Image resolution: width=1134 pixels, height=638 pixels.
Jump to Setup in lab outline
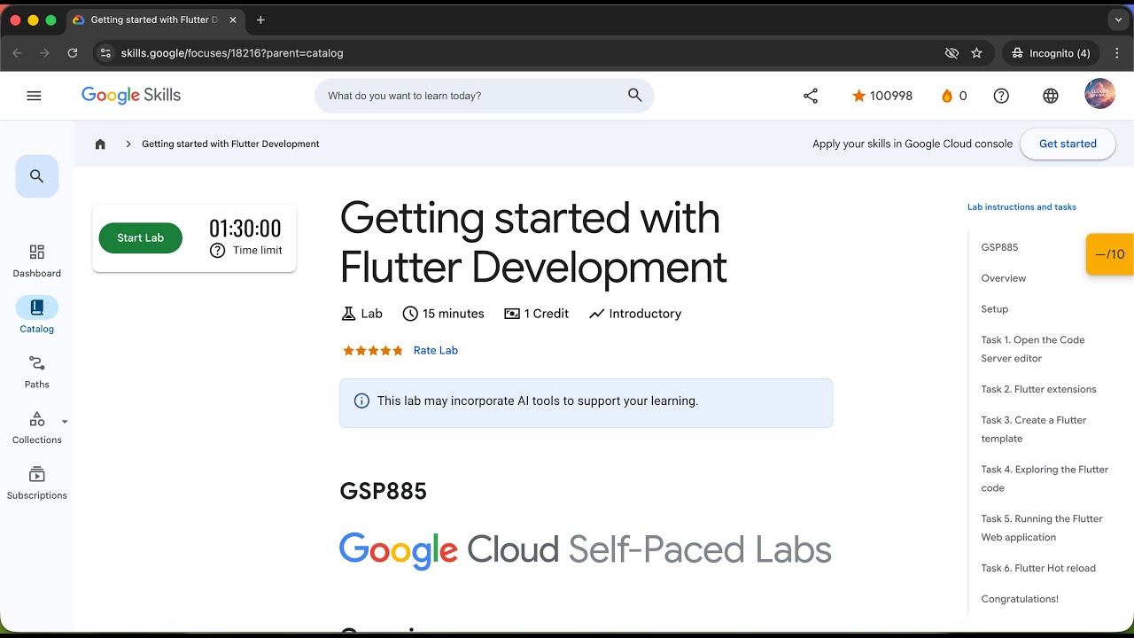click(994, 309)
